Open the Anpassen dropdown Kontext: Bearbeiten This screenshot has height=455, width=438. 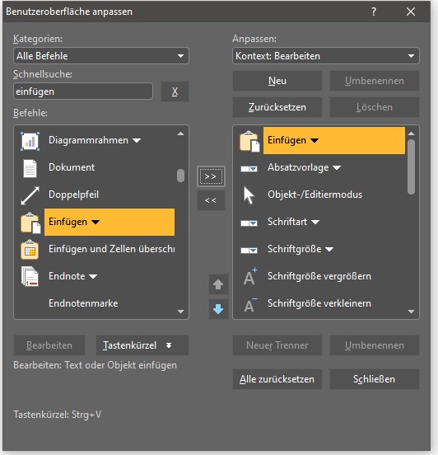(x=326, y=56)
